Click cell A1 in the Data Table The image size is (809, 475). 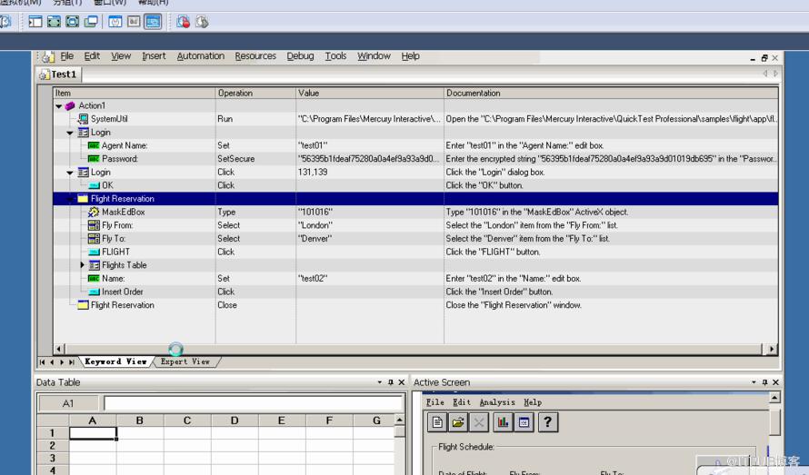[93, 433]
